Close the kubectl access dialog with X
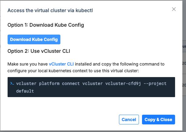 tap(174, 9)
